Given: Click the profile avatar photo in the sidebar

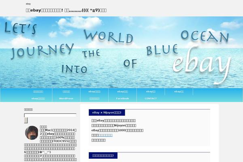Looking at the screenshot, I should point(32,133).
